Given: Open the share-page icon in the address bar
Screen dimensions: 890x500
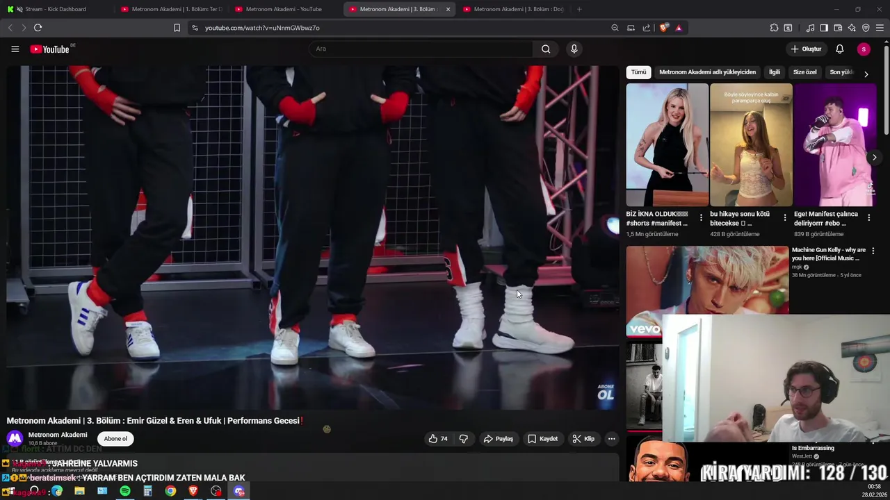Looking at the screenshot, I should click(x=647, y=28).
